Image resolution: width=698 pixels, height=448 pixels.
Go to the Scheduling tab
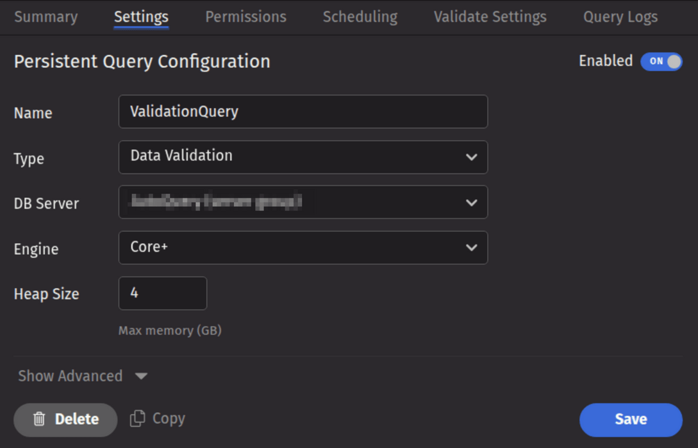(x=360, y=17)
